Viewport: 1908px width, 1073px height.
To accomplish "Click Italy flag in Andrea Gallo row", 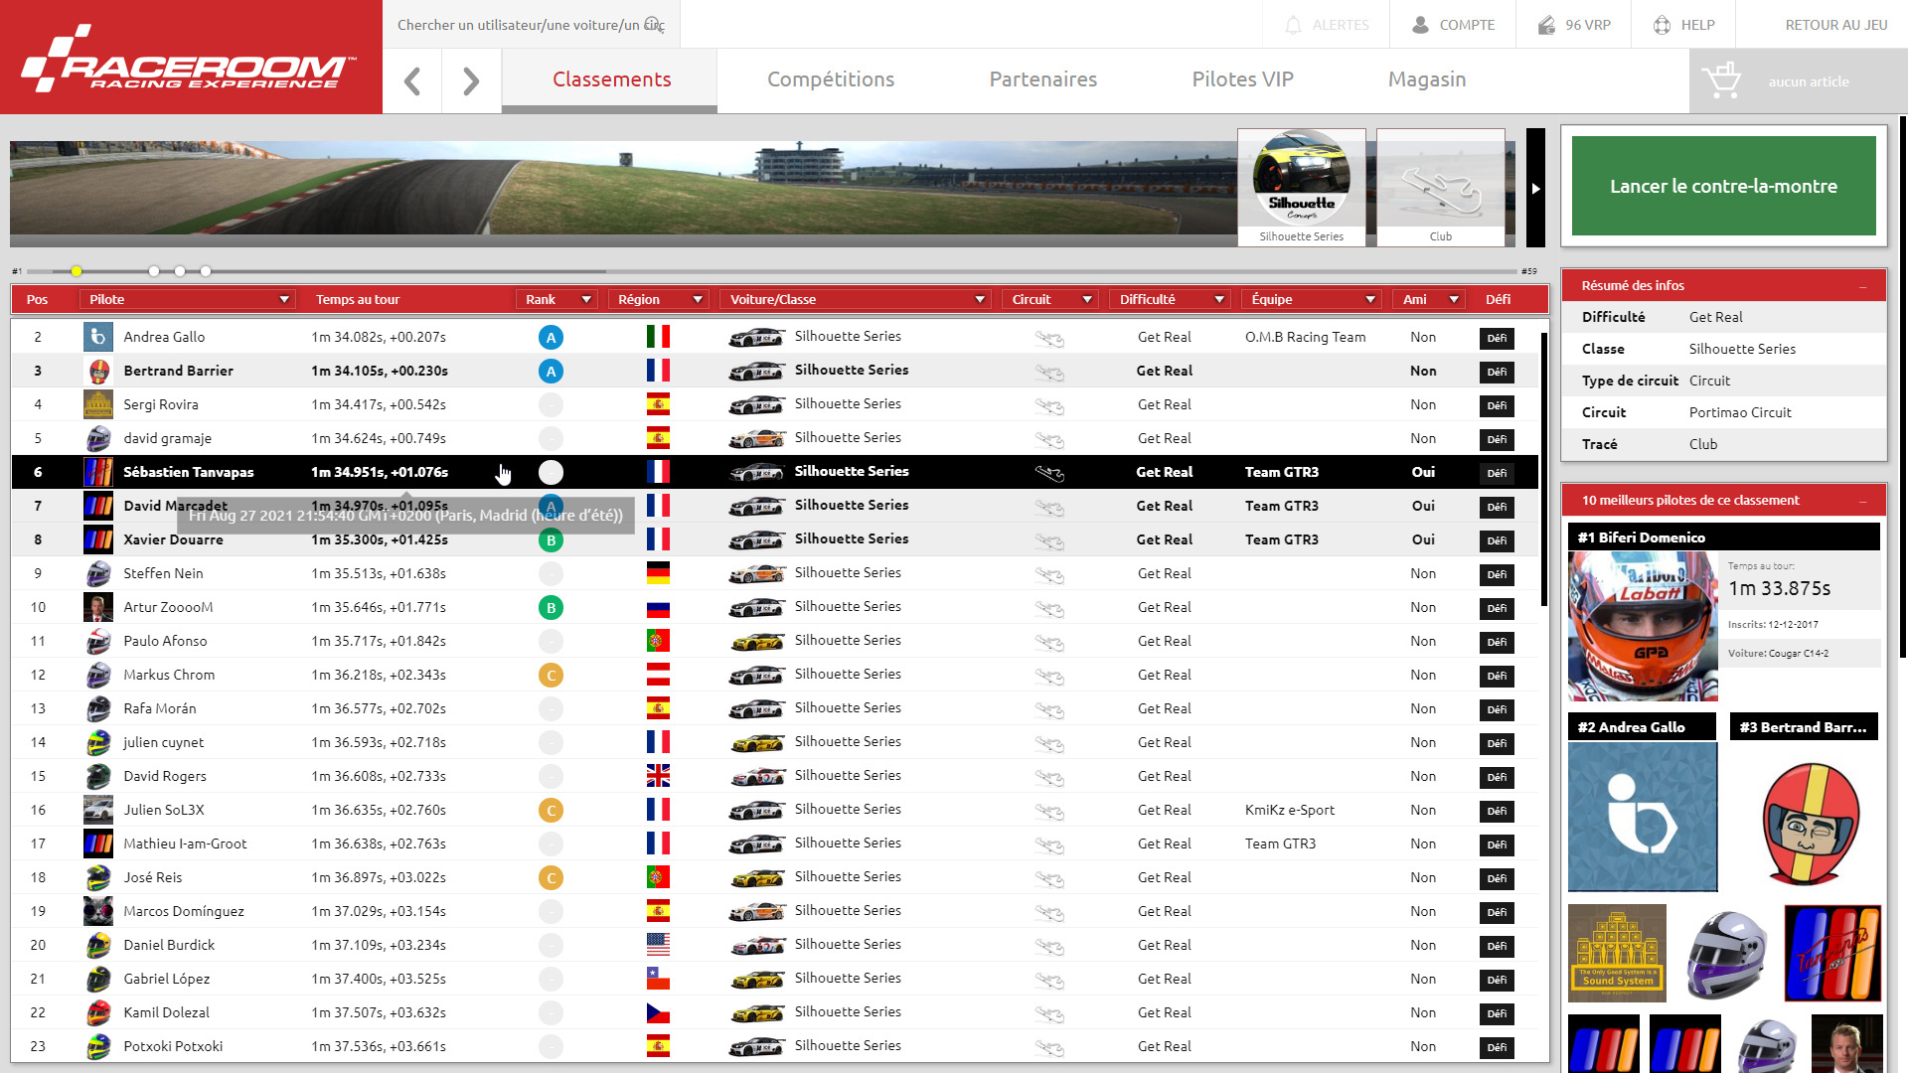I will click(x=658, y=337).
